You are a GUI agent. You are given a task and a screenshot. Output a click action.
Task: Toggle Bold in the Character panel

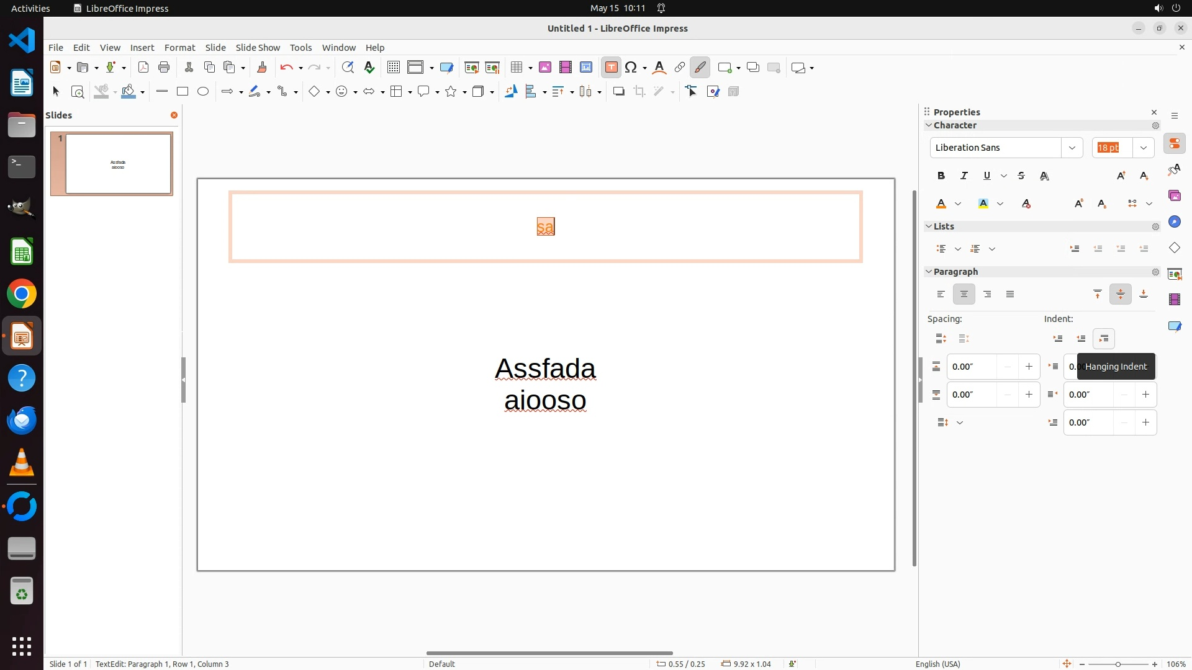point(941,176)
